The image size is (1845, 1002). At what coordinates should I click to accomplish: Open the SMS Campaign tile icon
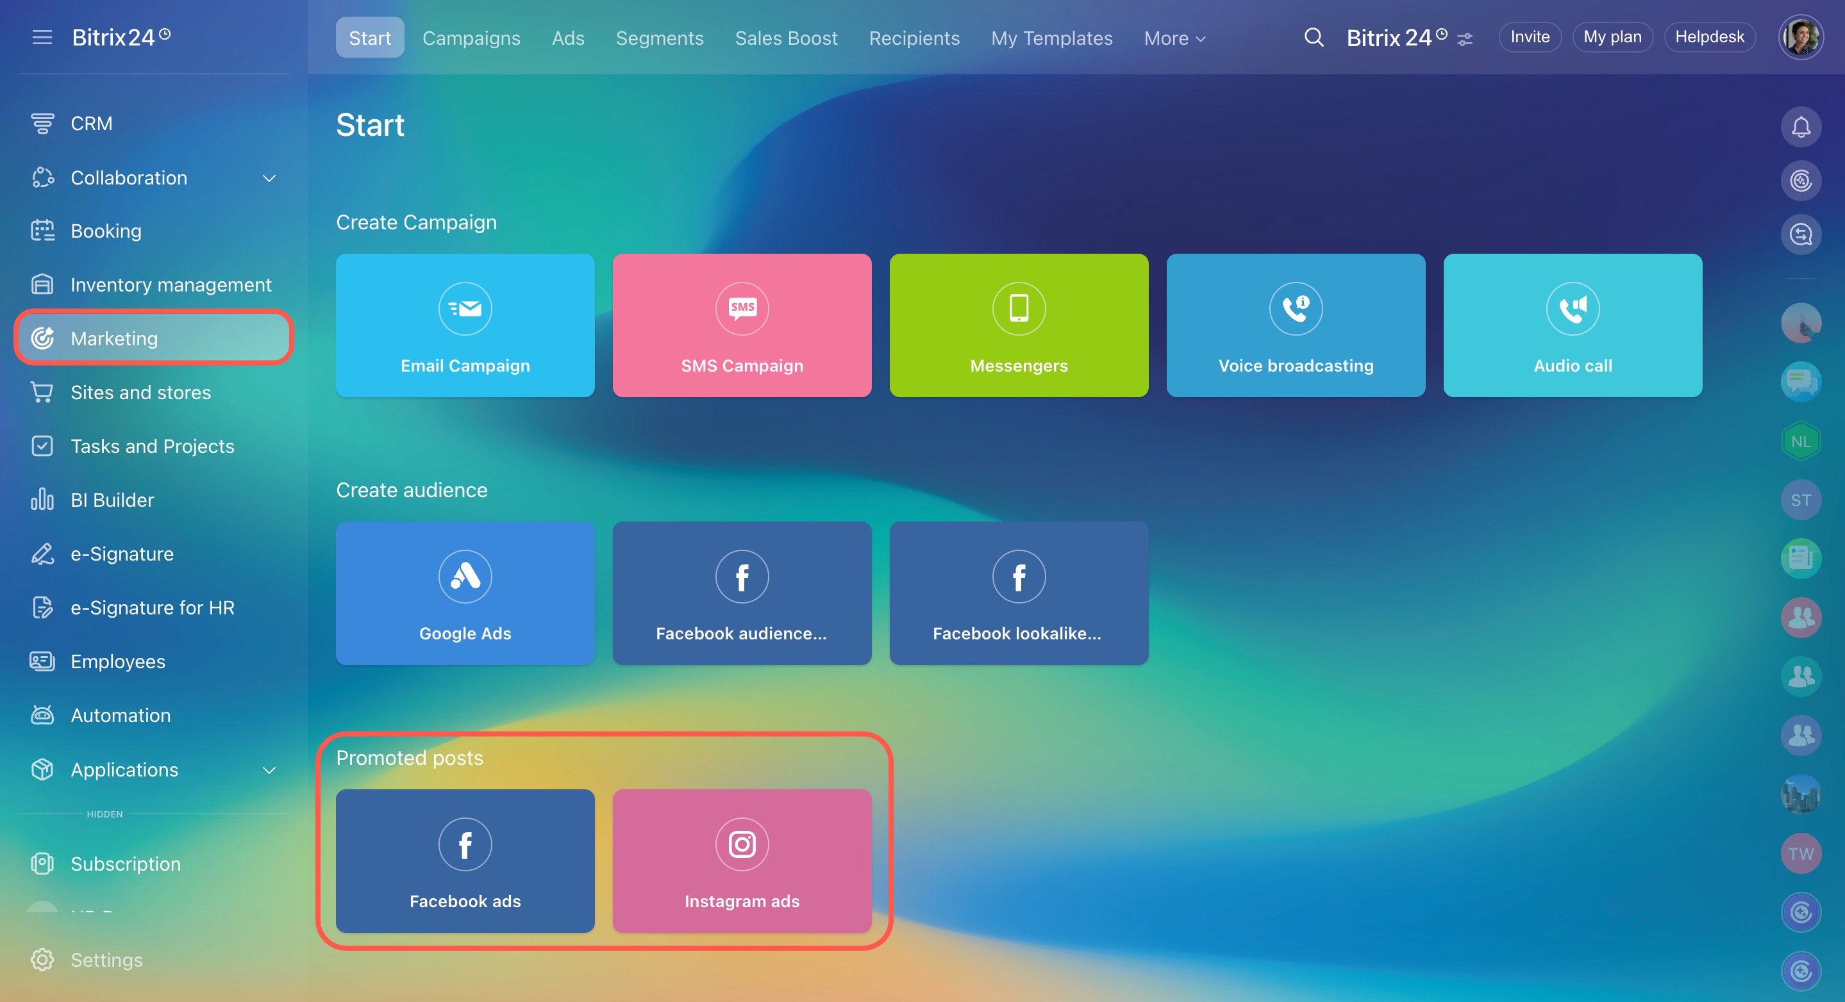click(742, 308)
